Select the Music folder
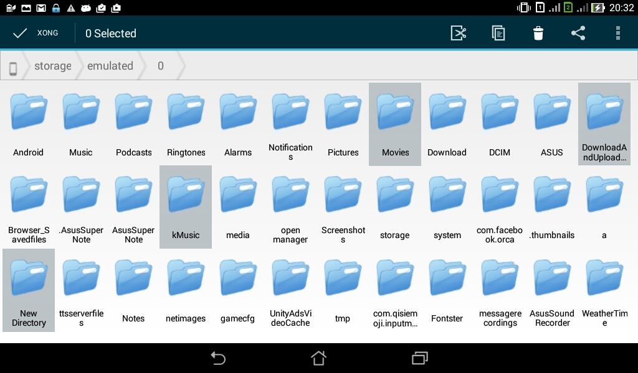 [80, 124]
